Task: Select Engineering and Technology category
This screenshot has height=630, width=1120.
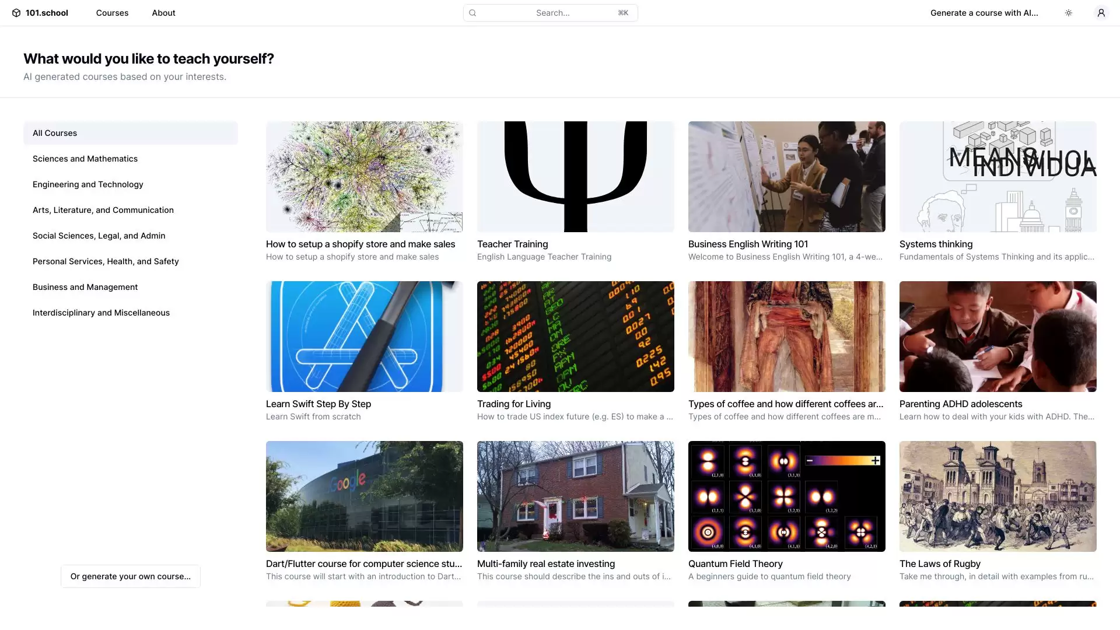Action: (87, 184)
